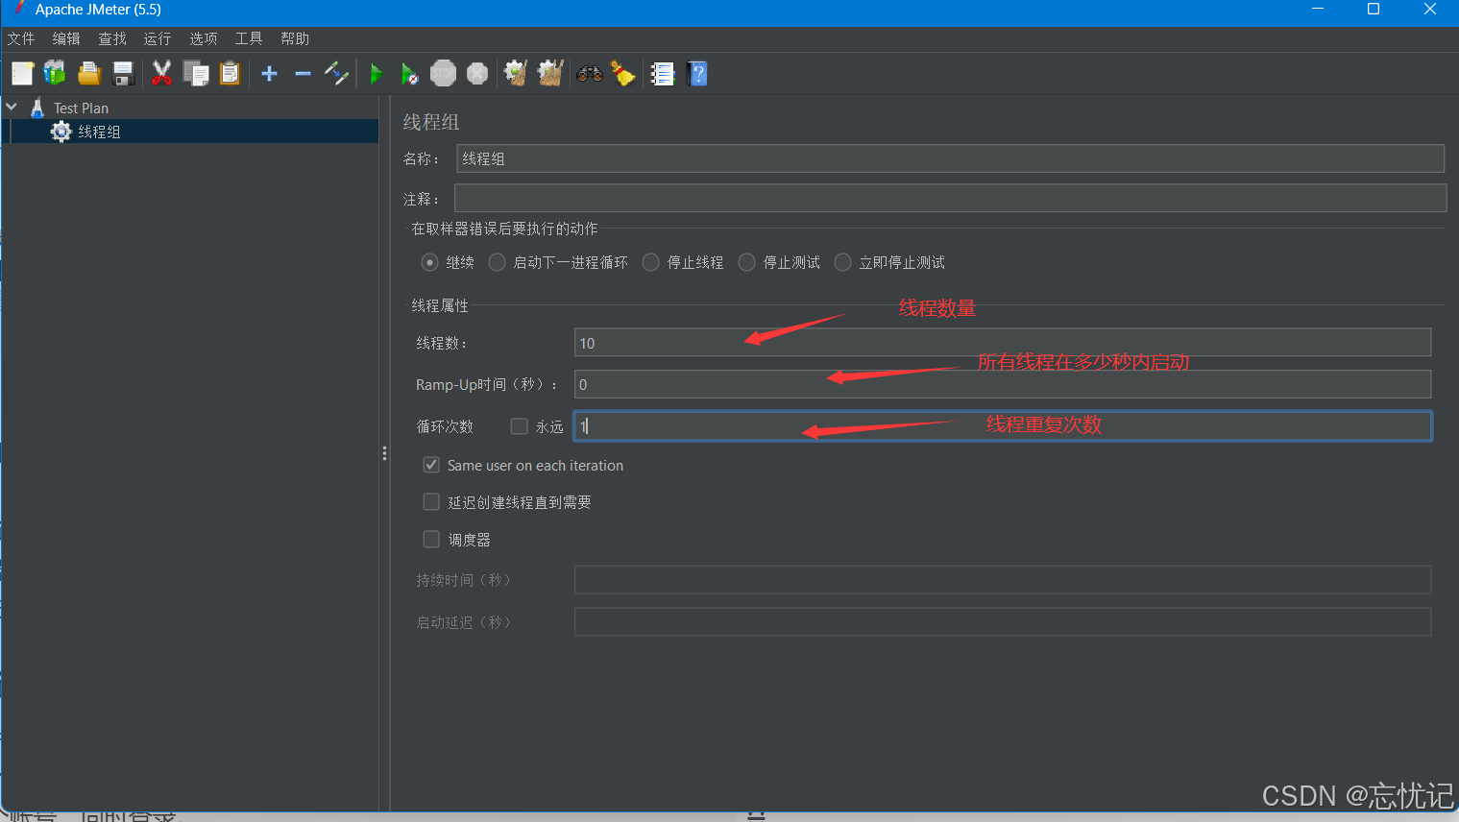Open the 查找 menu
Screen dimensions: 1459x822
(112, 38)
